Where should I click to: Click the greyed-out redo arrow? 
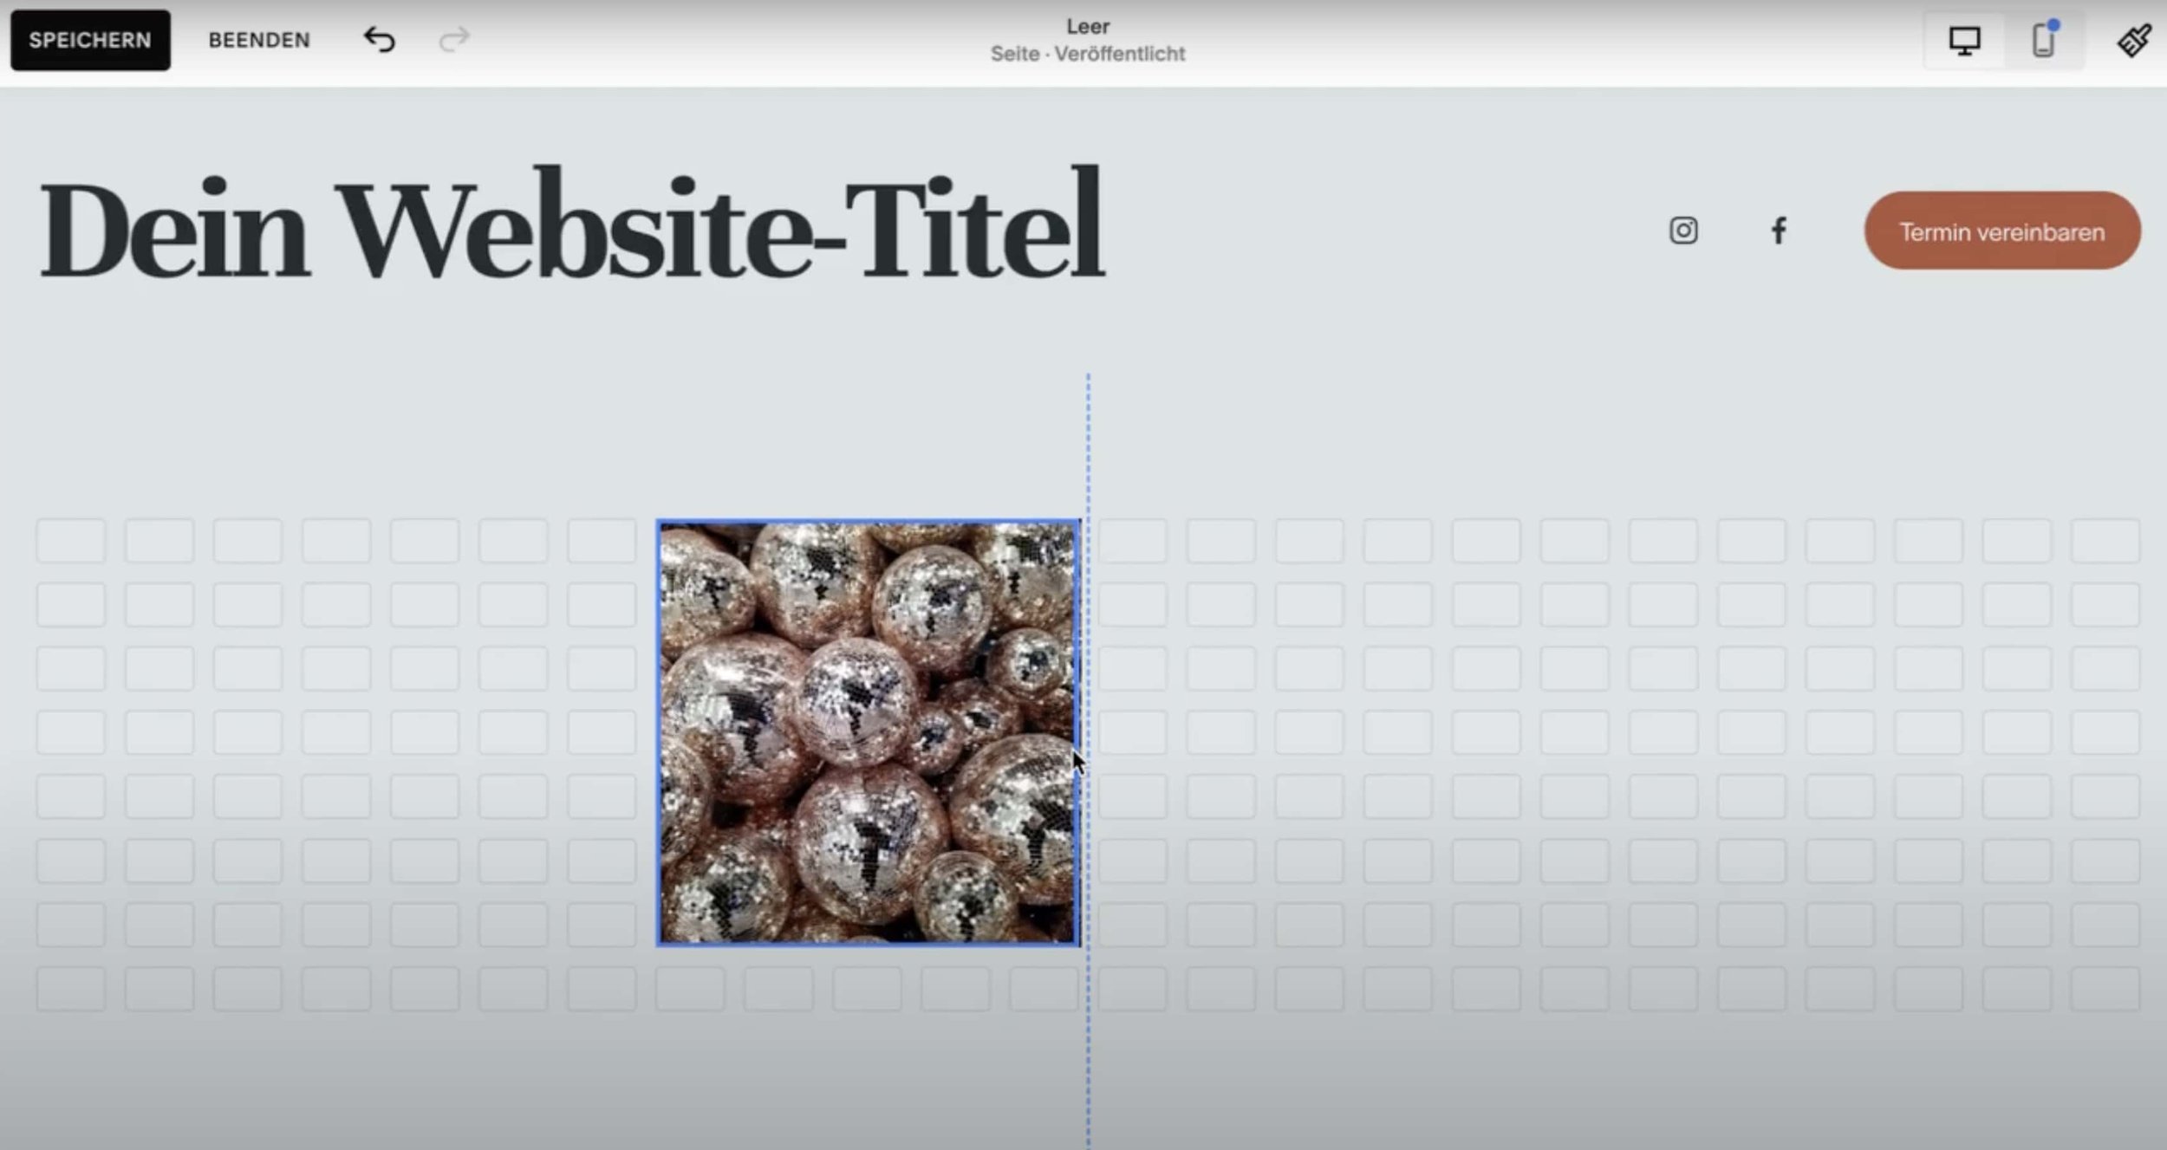(453, 40)
